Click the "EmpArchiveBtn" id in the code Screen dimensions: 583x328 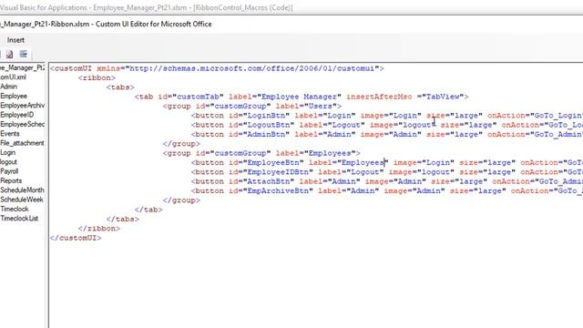pyautogui.click(x=278, y=190)
